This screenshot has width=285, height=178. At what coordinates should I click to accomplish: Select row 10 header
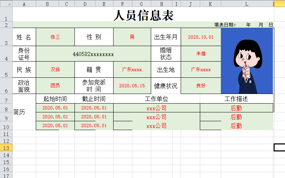point(6,126)
